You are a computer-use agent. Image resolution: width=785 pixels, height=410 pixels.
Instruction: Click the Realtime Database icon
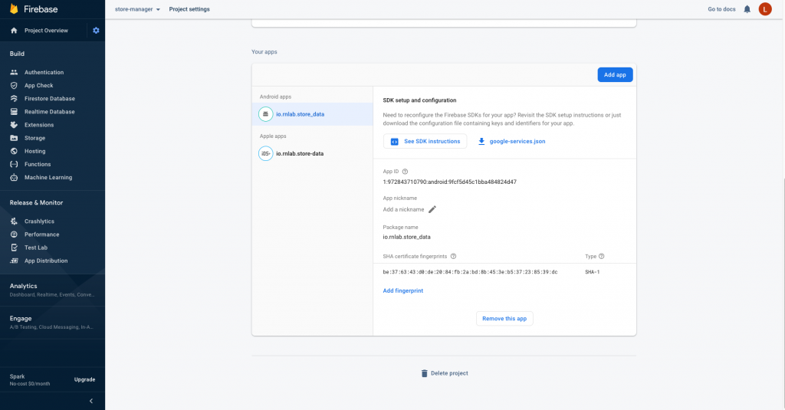[x=14, y=112]
